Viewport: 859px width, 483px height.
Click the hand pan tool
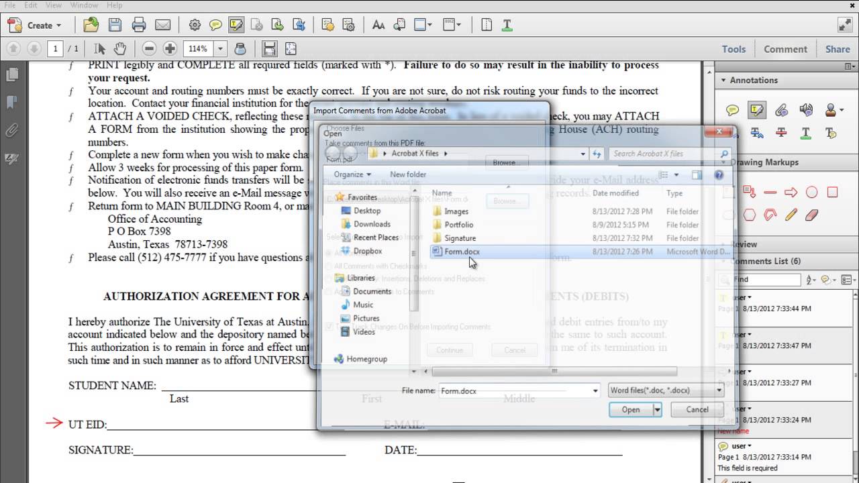(119, 49)
